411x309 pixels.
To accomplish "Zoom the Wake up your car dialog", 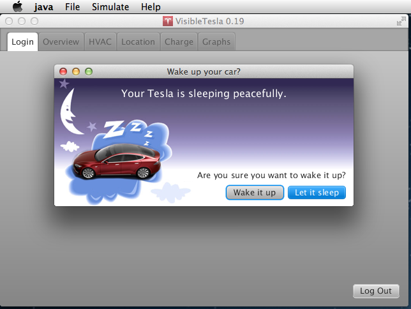I will coord(89,72).
